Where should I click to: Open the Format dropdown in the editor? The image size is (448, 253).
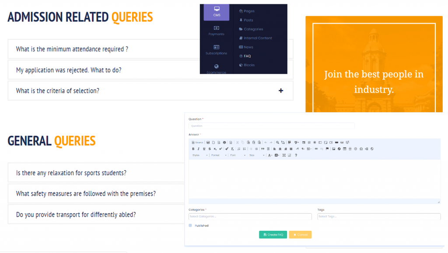coord(217,156)
